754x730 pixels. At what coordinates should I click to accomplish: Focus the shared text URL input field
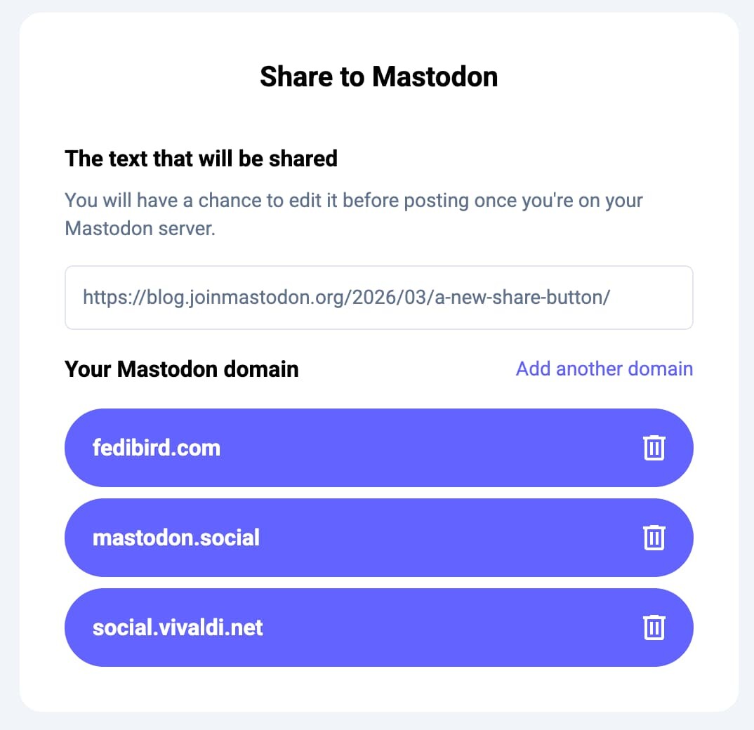point(379,298)
